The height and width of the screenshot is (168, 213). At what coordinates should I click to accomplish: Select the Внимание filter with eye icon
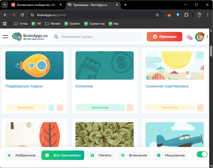tap(134, 155)
